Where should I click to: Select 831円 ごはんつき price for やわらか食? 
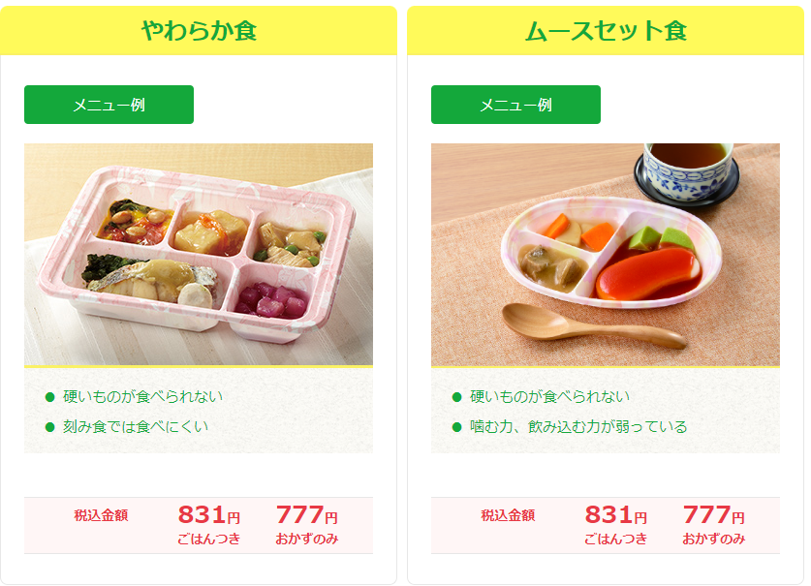click(x=209, y=524)
